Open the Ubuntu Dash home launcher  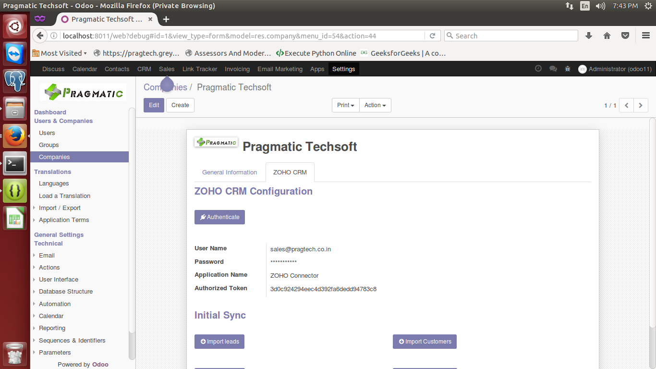click(x=15, y=26)
